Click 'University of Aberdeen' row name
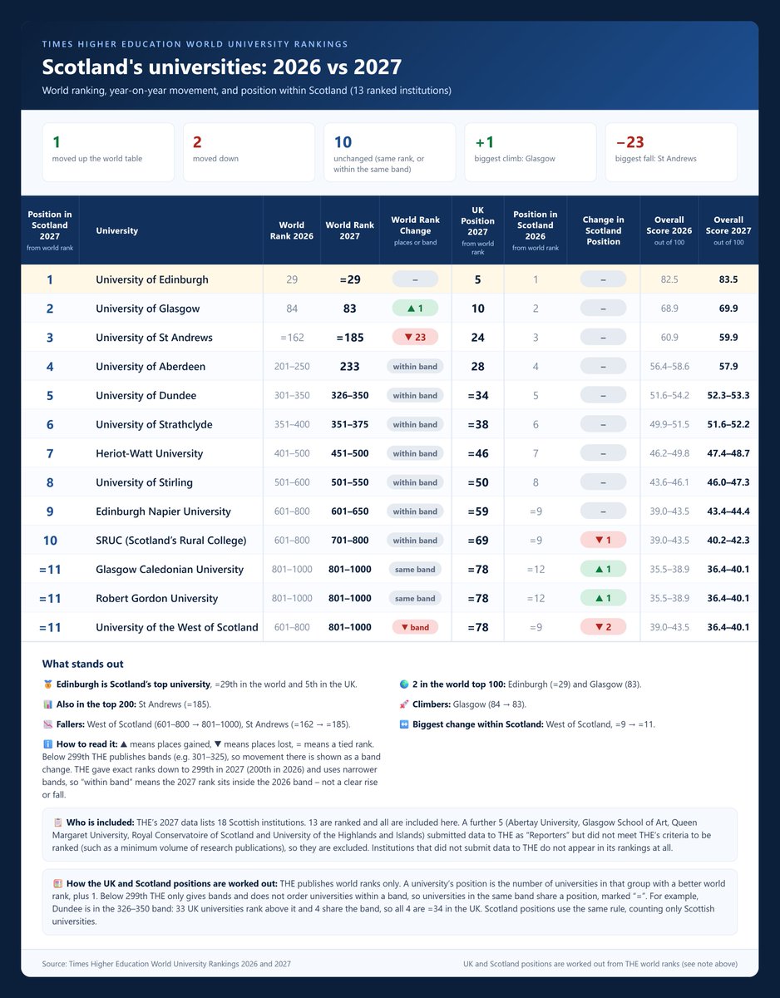 (x=151, y=367)
